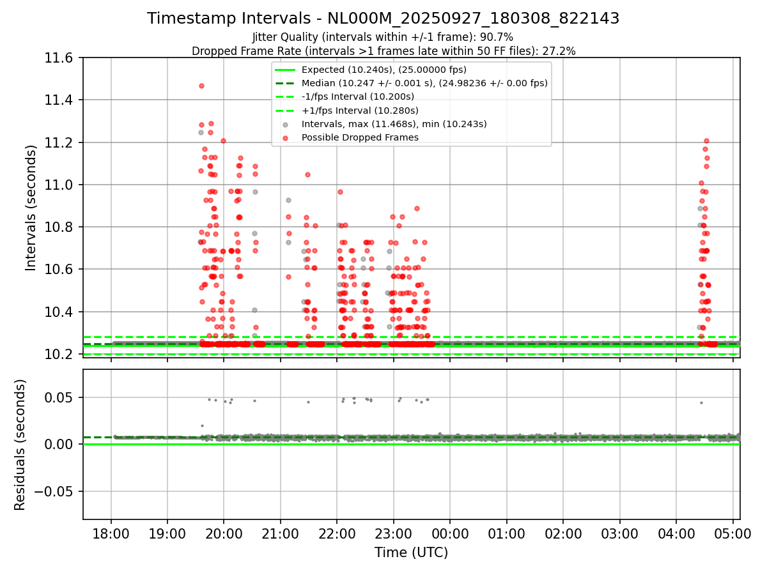Click legend entry 'Expected (10.240s), (25.00000 fps)'
The width and height of the screenshot is (767, 575).
coord(383,70)
